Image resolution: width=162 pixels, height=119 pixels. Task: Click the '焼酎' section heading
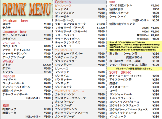tap(112, 2)
